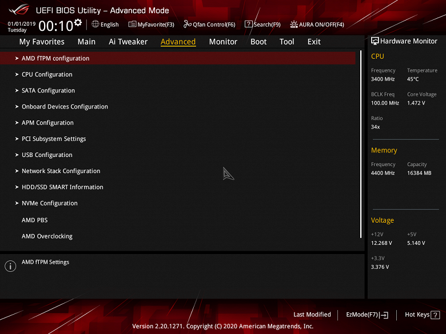Image resolution: width=446 pixels, height=334 pixels.
Task: Select AMD fTPM configuration text
Action: coord(55,58)
